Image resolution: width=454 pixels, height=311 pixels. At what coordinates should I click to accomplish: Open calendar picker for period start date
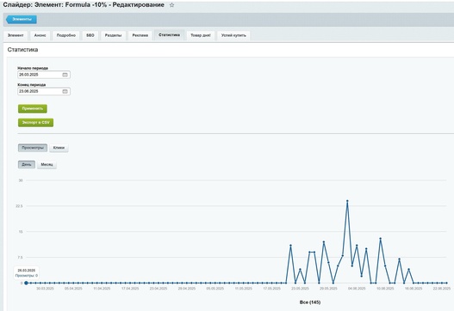tap(65, 75)
